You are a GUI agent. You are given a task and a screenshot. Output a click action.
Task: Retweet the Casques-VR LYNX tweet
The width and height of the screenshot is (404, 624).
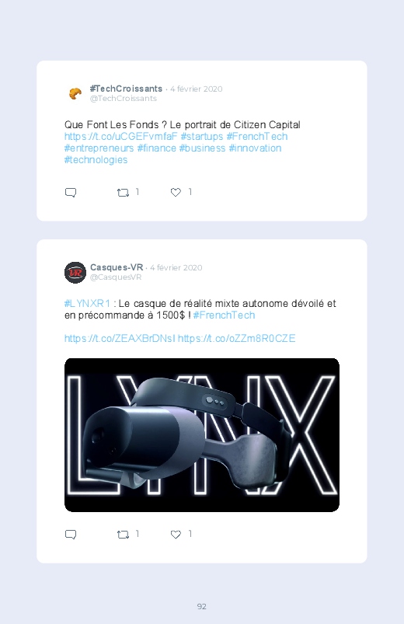tap(123, 535)
